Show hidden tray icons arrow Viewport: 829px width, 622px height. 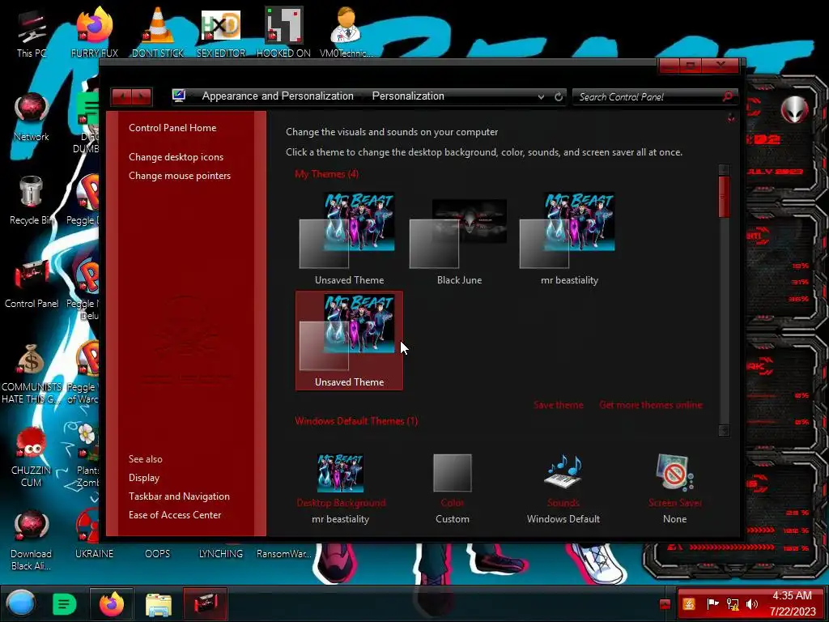coord(665,604)
